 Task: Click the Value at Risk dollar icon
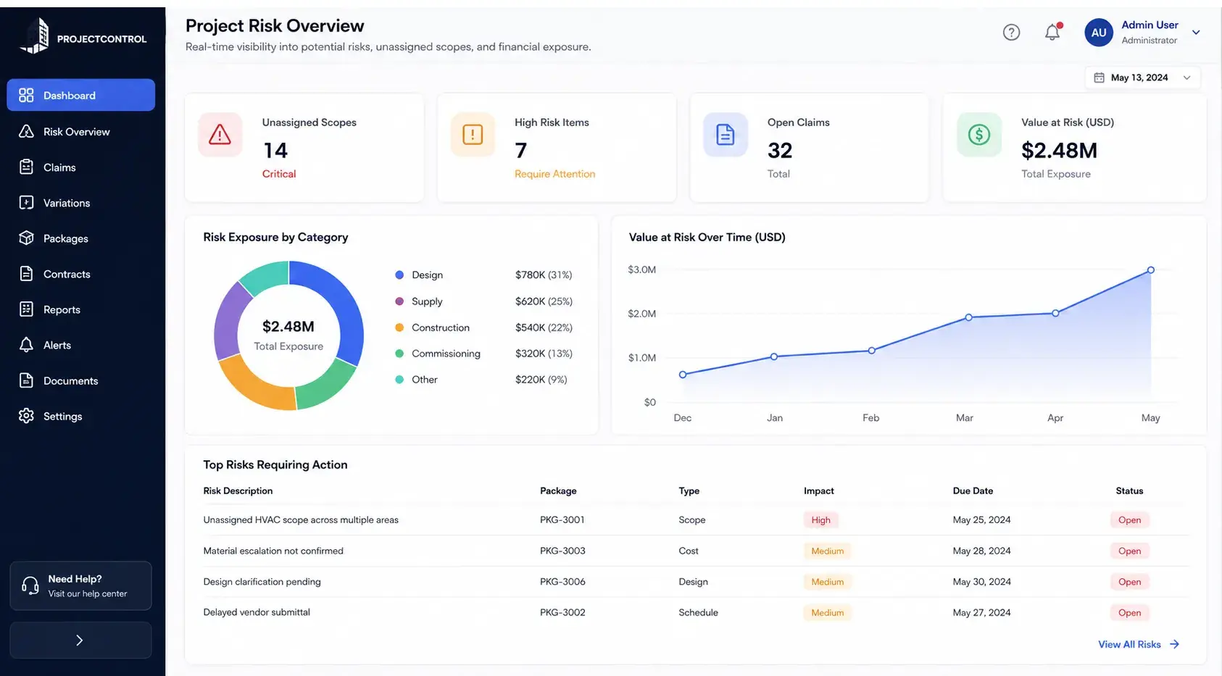click(979, 135)
